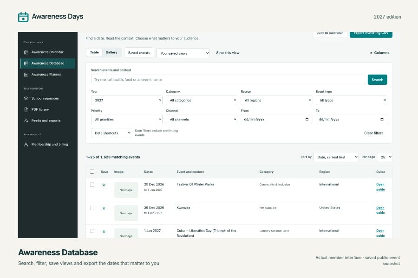Click the 1–25 of 1,623 matching events text
This screenshot has width=418, height=278.
pyautogui.click(x=113, y=157)
